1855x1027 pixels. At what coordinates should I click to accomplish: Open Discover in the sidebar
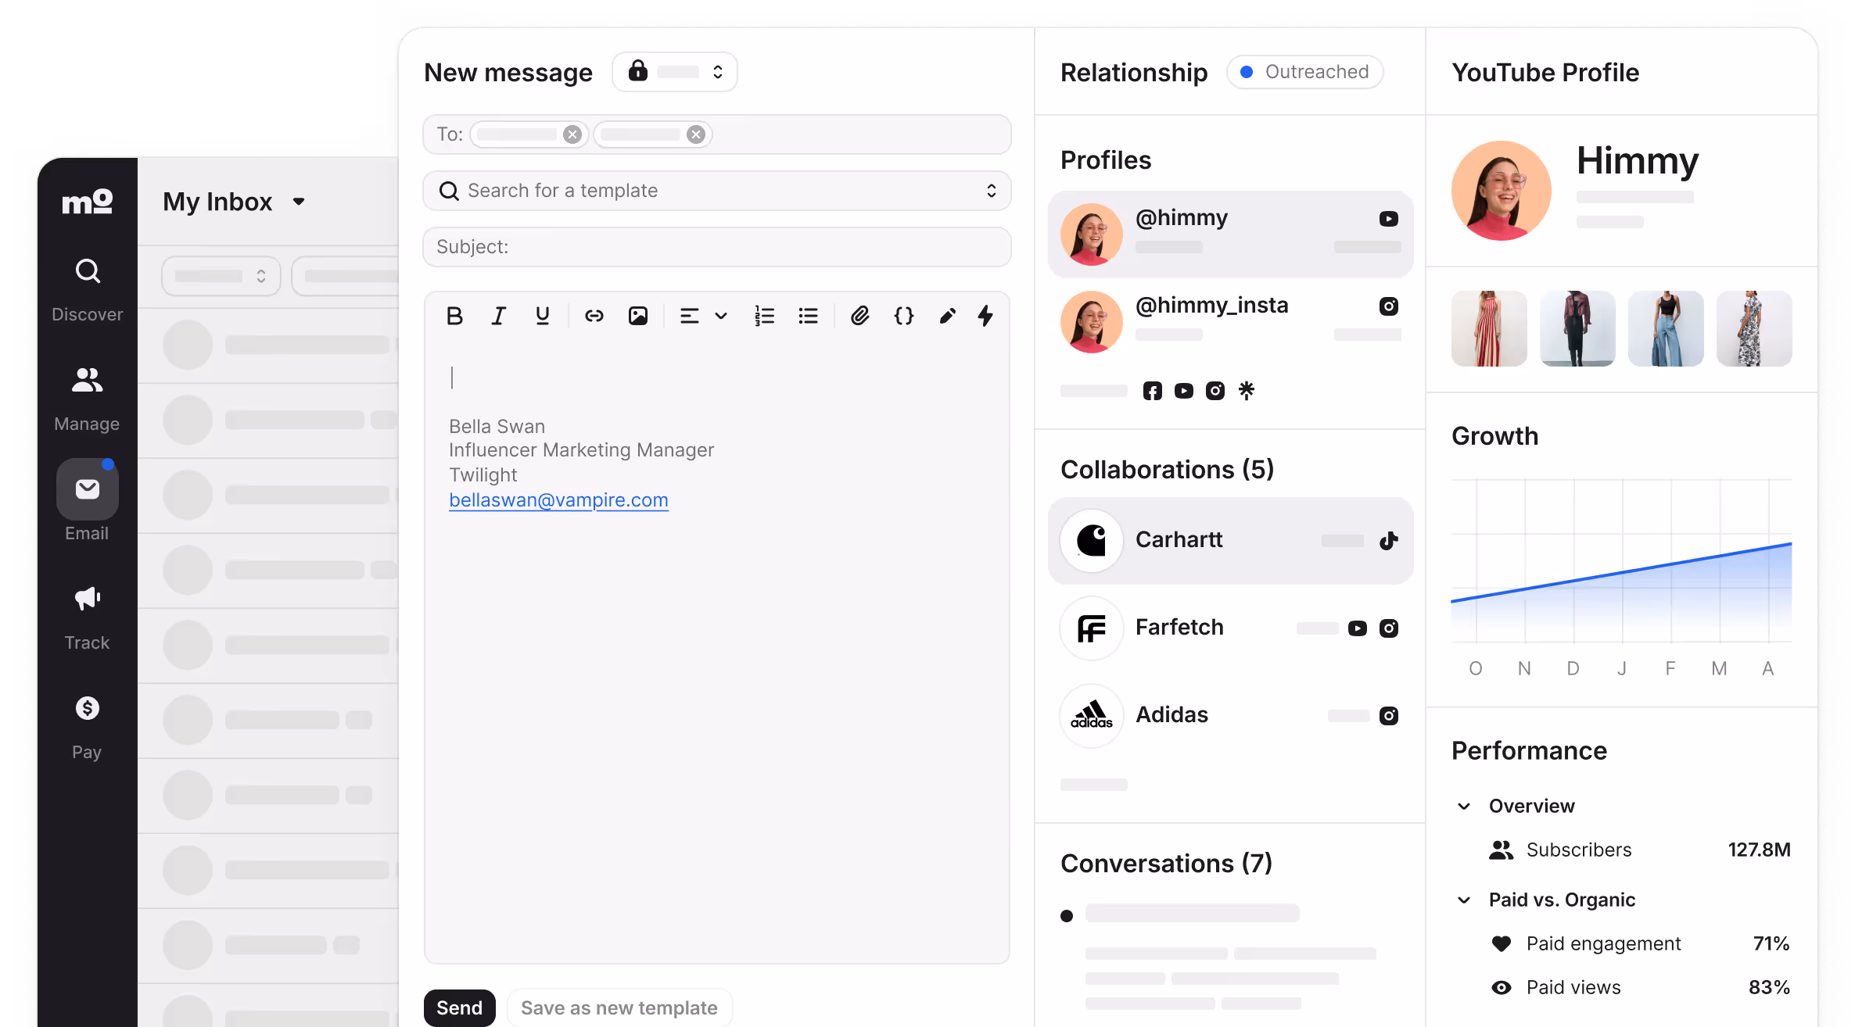(x=88, y=289)
